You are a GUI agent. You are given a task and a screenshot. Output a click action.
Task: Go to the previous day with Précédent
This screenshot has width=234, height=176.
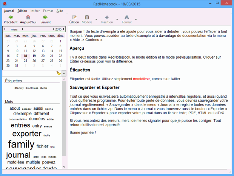click(x=11, y=19)
